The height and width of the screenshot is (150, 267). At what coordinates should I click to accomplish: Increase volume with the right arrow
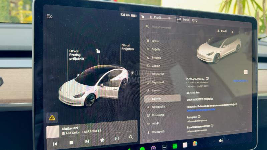(228, 140)
